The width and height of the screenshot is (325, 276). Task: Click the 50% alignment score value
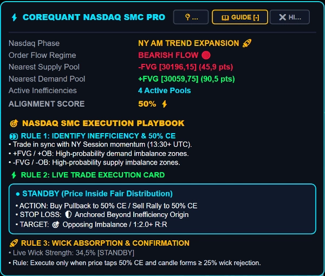click(x=147, y=104)
